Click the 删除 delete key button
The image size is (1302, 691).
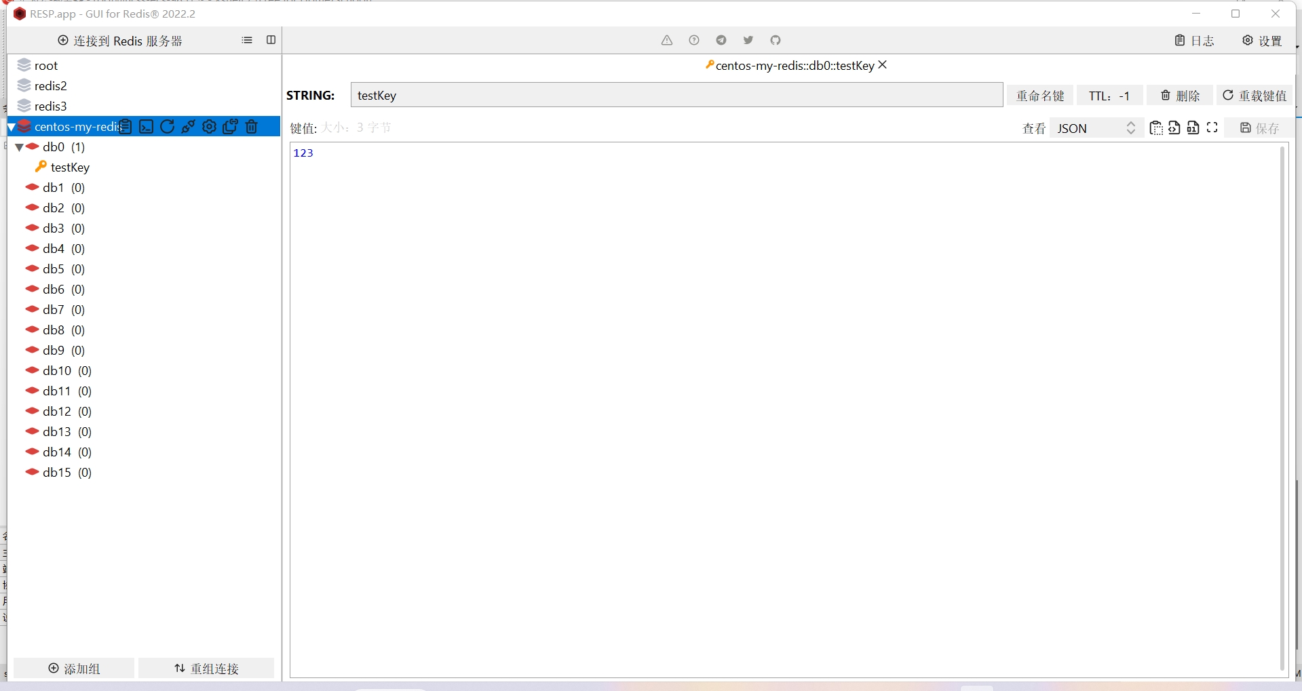(x=1180, y=96)
